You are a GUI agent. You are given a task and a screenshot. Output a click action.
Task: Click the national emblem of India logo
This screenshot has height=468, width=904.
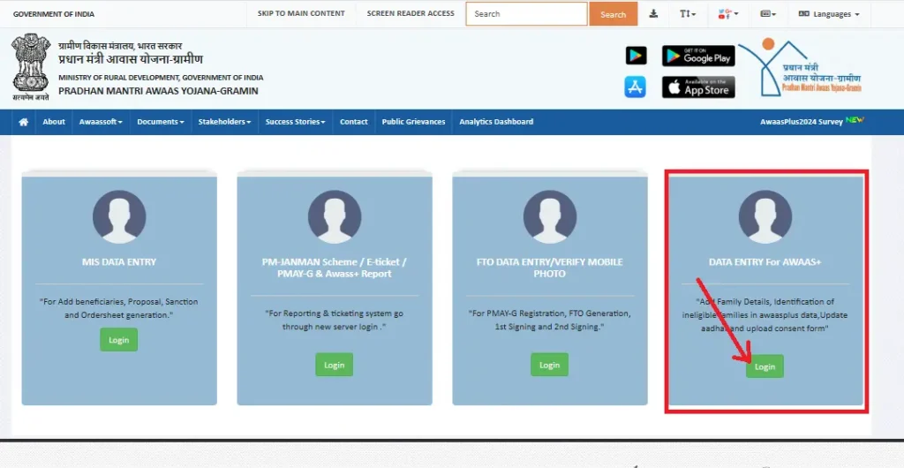[31, 67]
